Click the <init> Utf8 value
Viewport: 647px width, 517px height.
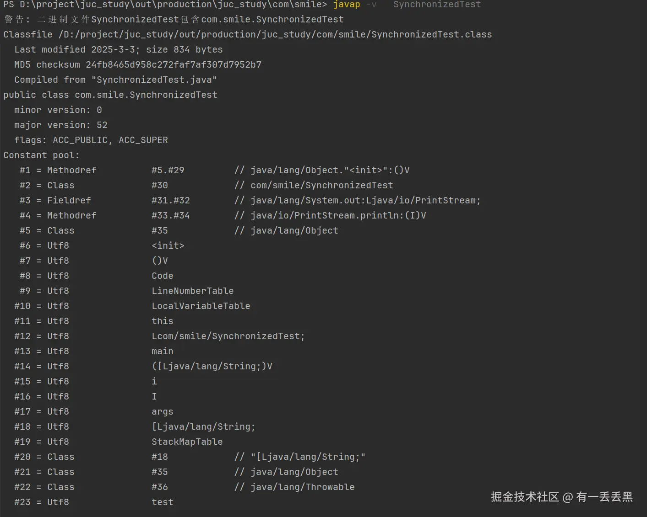[x=168, y=246]
